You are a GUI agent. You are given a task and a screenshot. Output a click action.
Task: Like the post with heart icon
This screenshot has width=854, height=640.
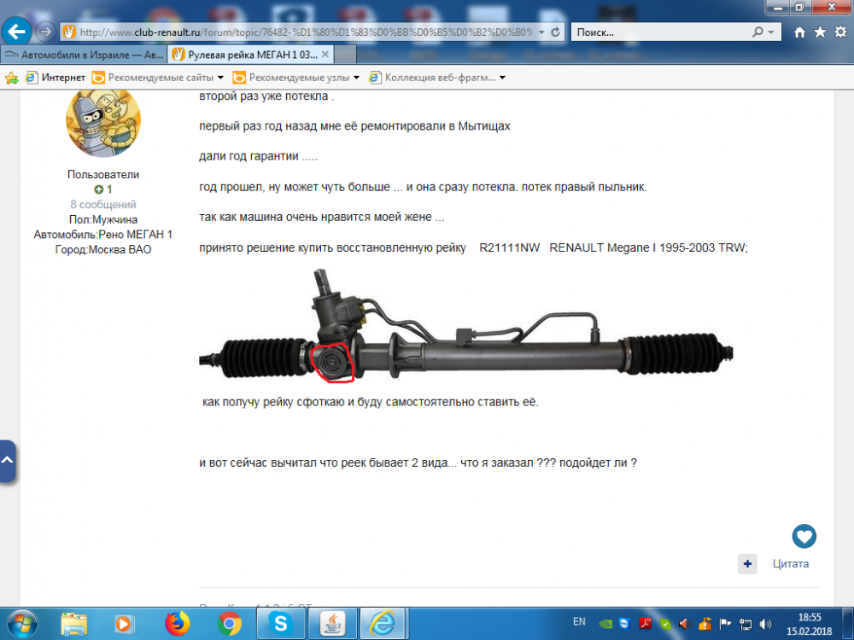pyautogui.click(x=804, y=537)
